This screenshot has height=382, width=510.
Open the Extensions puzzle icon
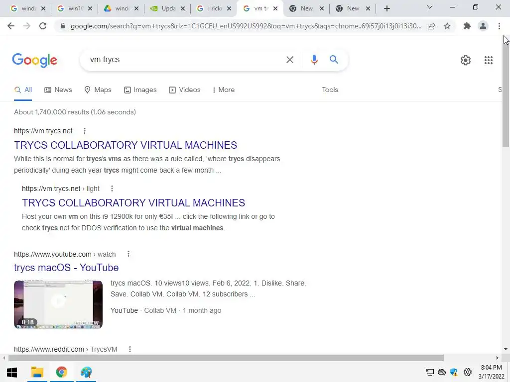pos(467,26)
